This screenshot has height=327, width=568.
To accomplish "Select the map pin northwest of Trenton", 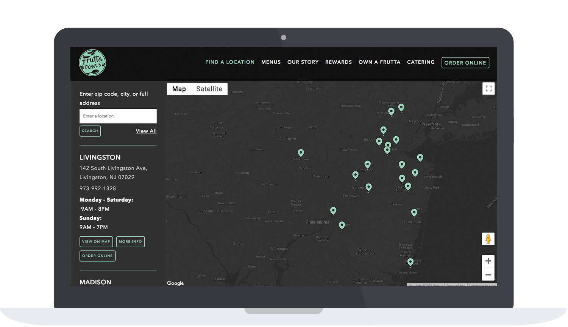I will (355, 175).
